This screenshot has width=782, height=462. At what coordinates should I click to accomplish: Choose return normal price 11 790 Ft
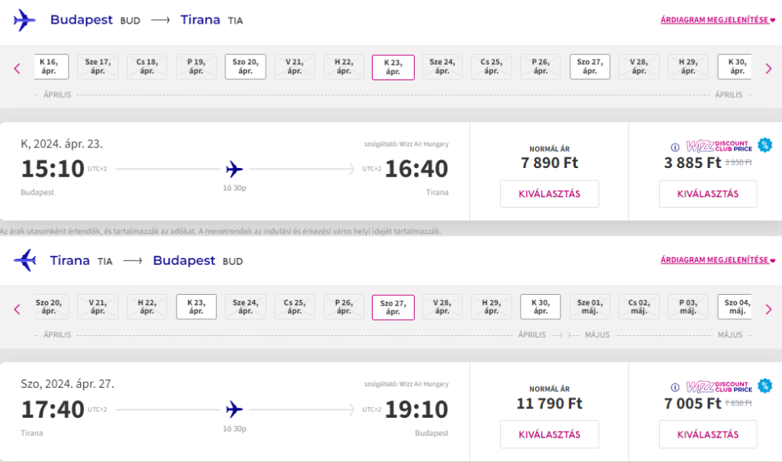550,435
